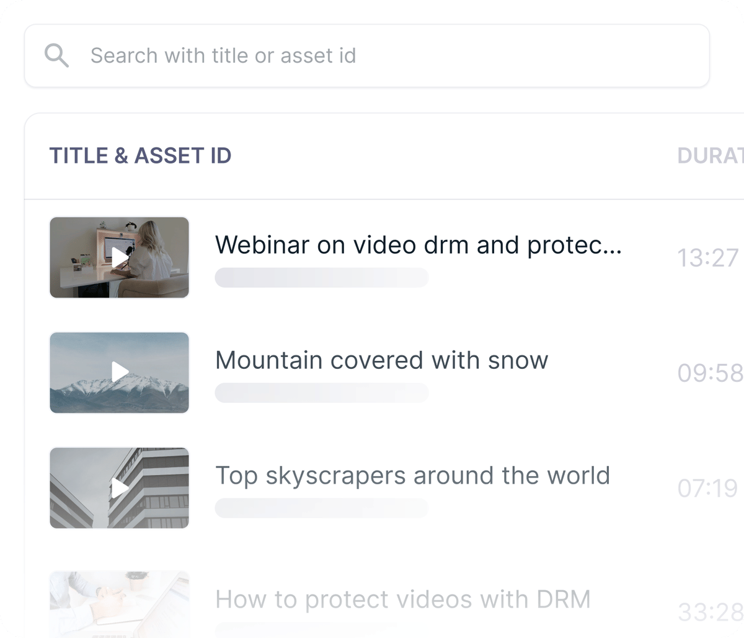Click the play icon on the snowy mountain video

click(119, 372)
